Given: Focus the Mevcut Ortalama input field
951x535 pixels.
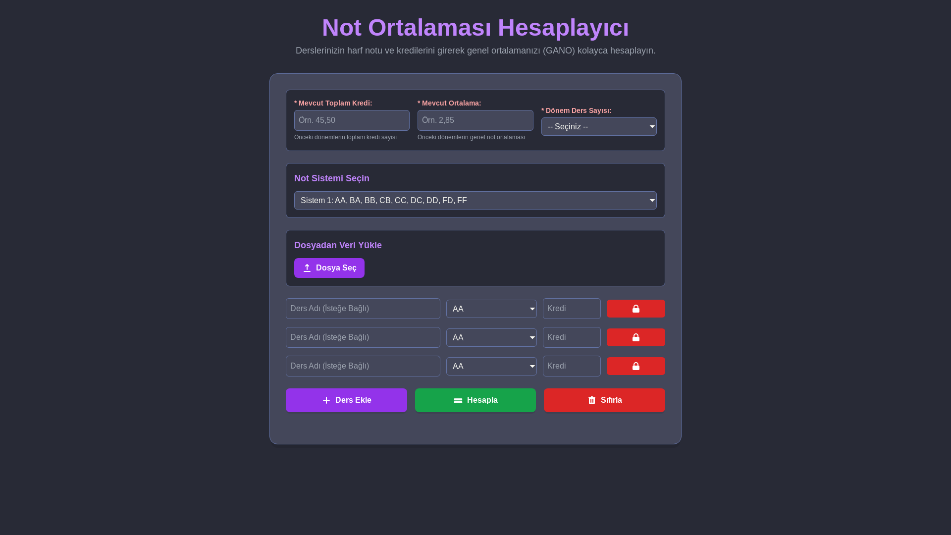Looking at the screenshot, I should click(x=475, y=120).
